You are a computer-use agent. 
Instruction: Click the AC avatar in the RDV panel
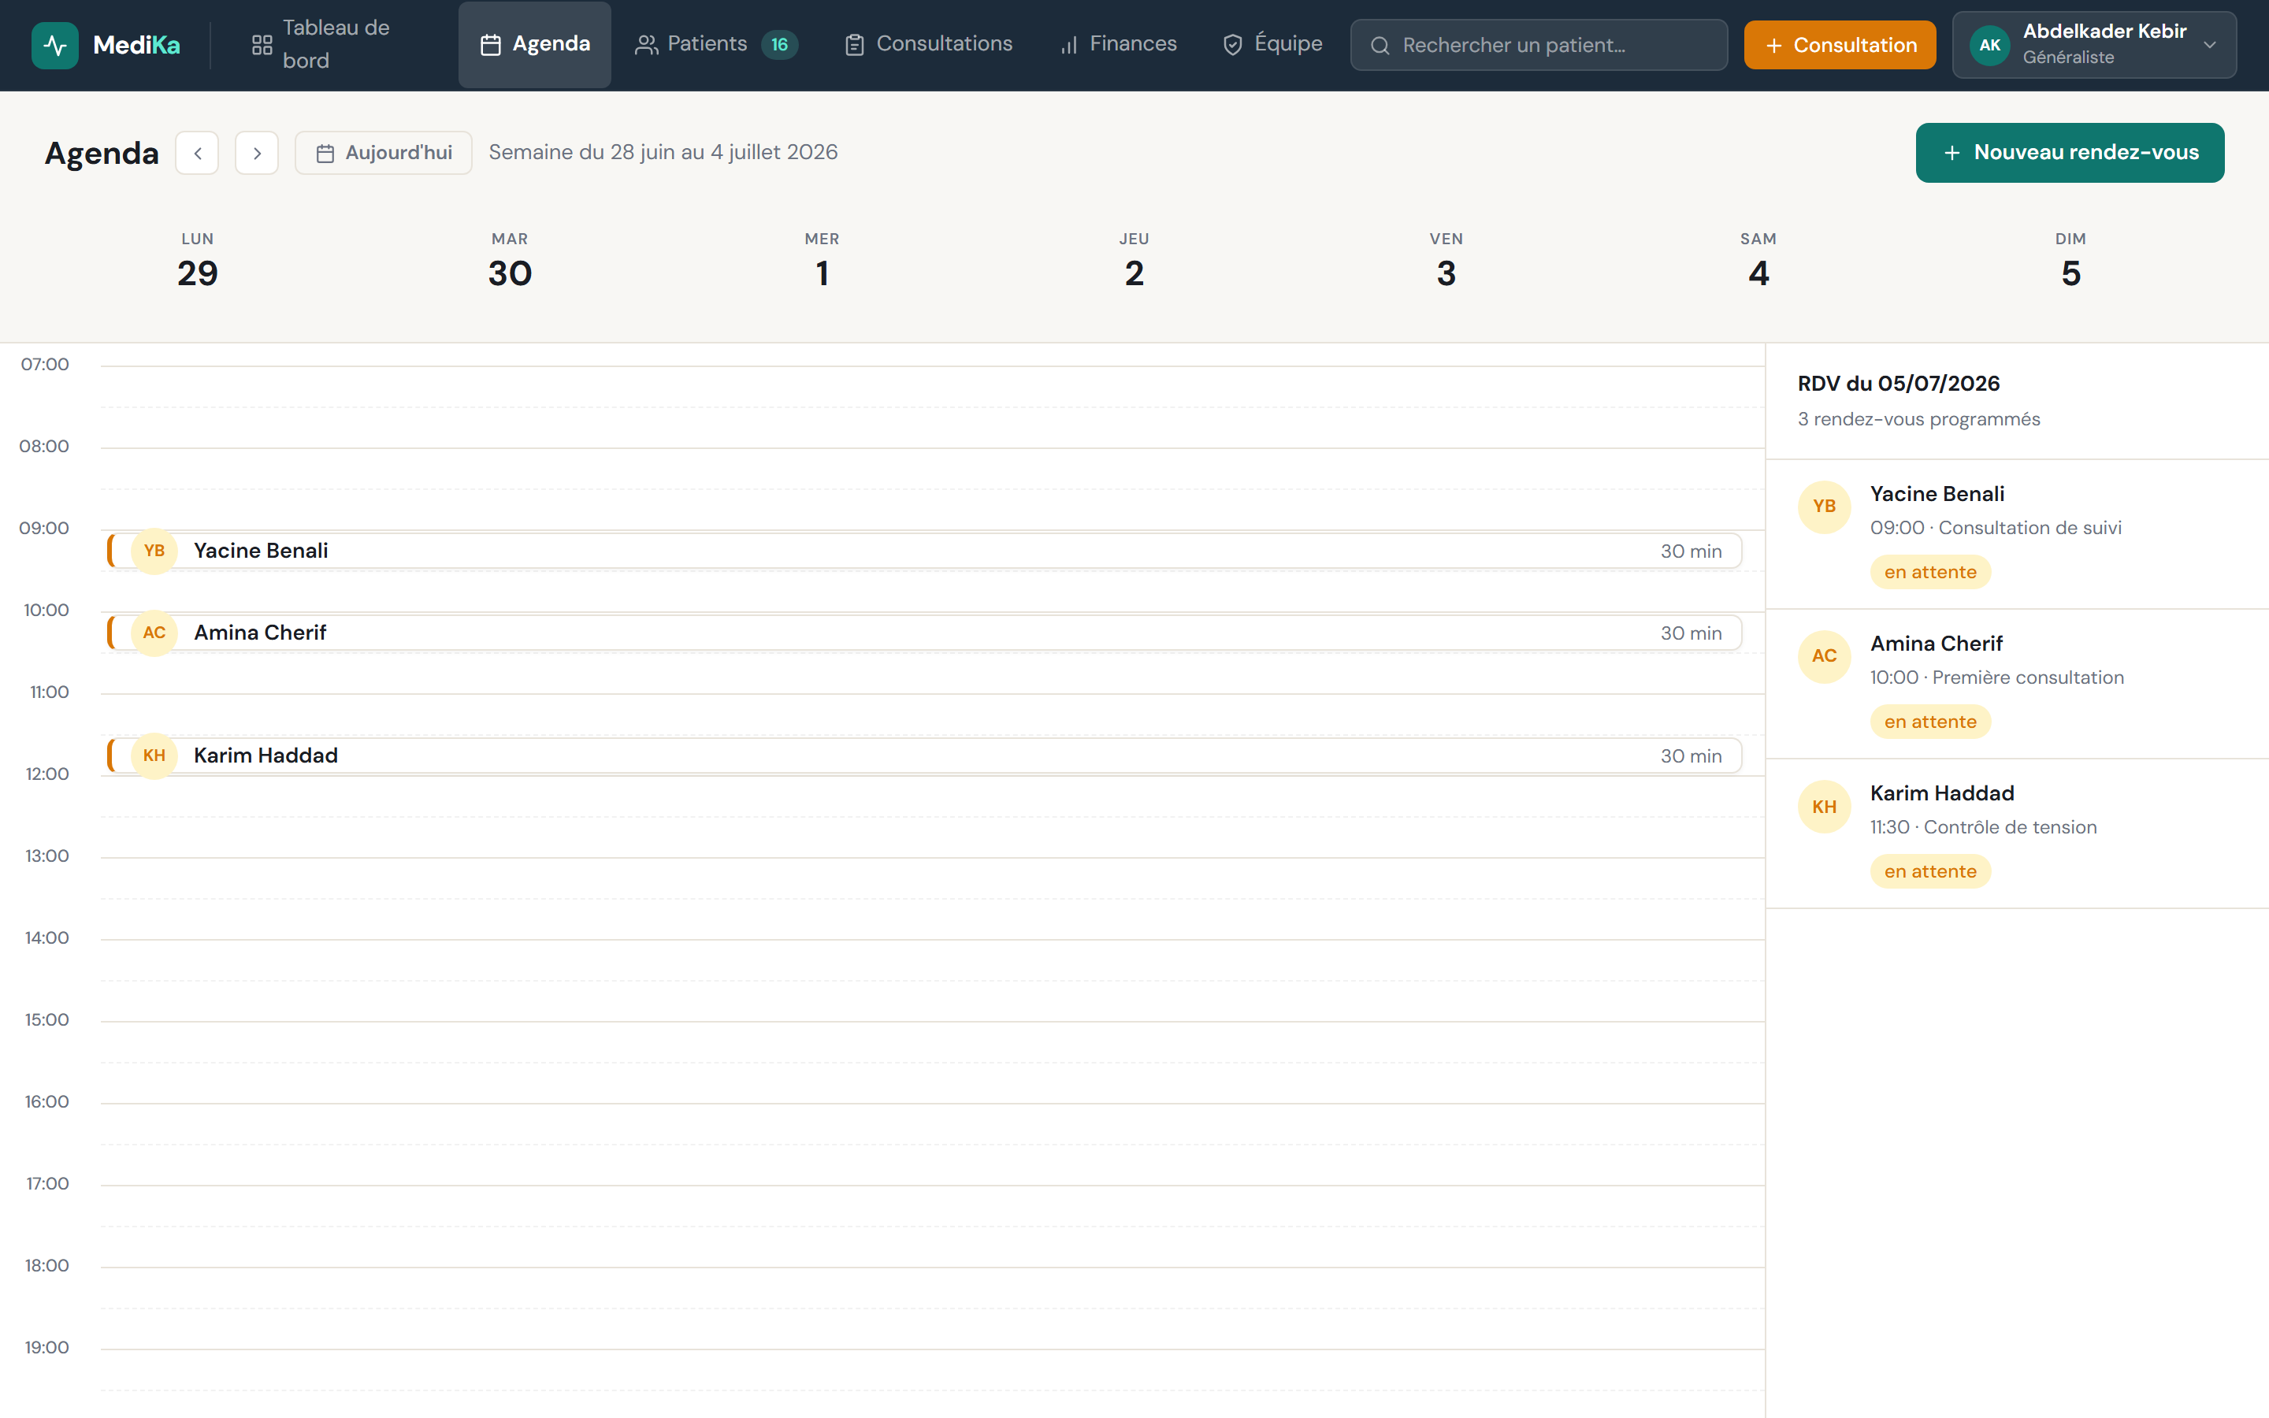click(1824, 656)
